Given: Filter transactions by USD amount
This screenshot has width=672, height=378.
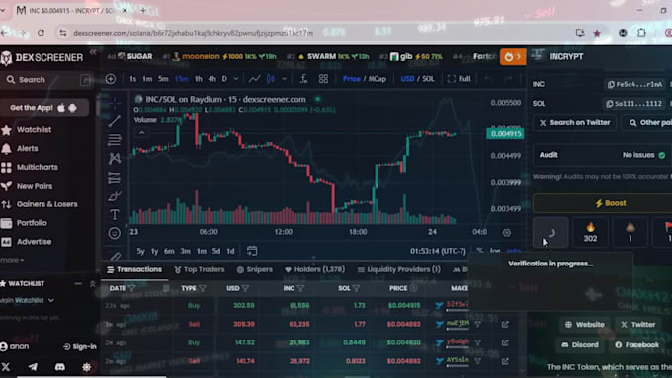Looking at the screenshot, I should pos(245,288).
